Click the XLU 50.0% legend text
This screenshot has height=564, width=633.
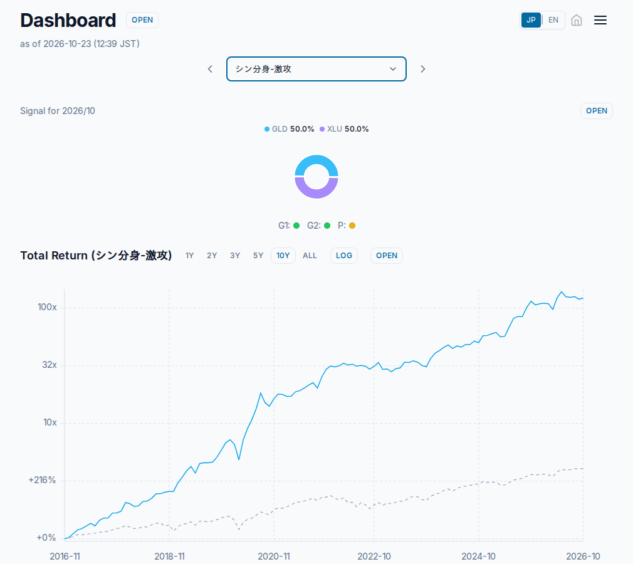[348, 129]
